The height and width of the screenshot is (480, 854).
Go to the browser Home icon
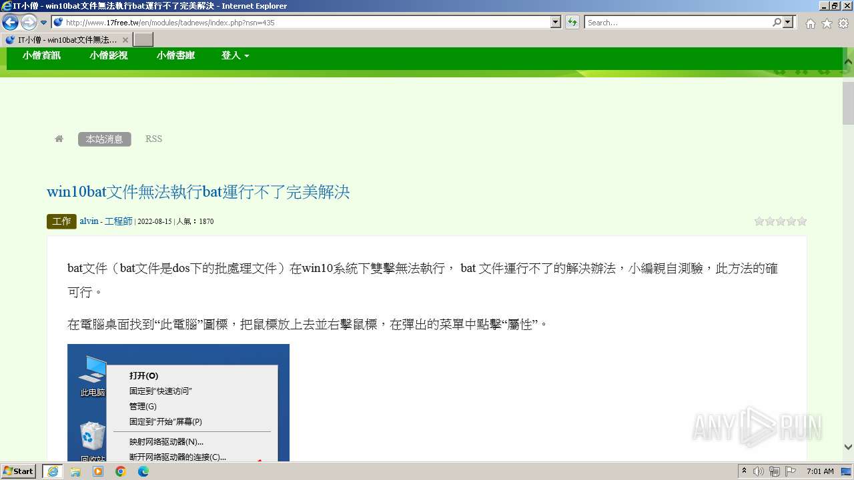810,23
